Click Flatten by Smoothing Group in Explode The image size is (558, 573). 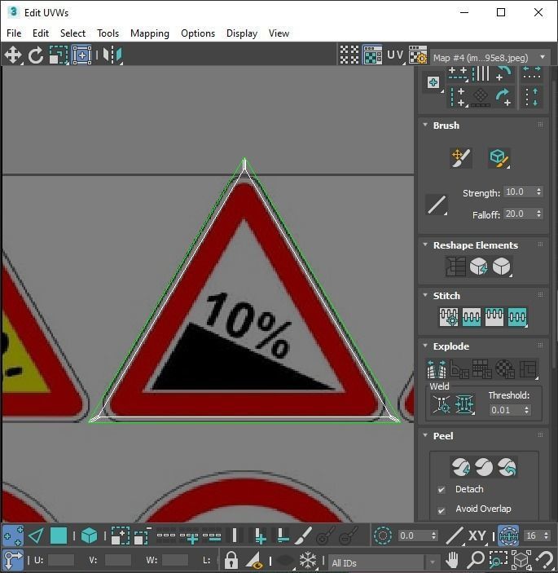482,369
